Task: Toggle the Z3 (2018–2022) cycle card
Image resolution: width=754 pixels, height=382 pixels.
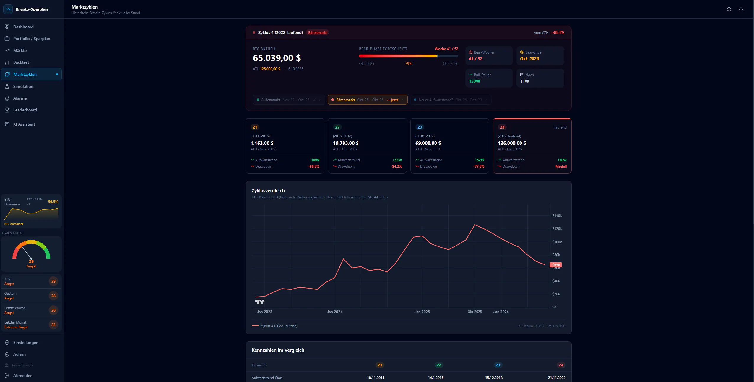Action: pos(450,146)
